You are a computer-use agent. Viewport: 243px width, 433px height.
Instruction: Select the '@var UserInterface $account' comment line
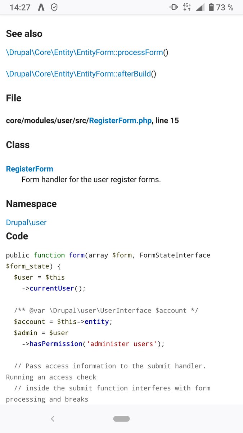(106, 311)
